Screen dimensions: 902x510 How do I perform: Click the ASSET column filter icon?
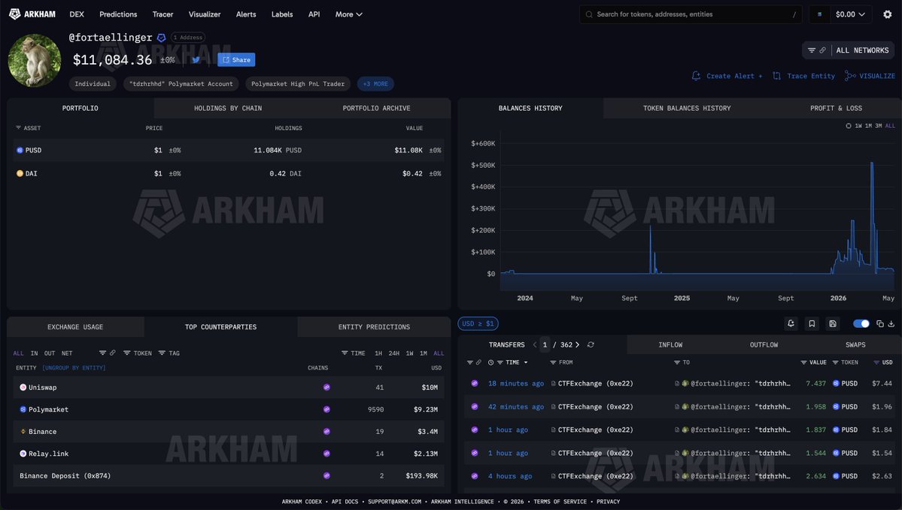[x=18, y=128]
